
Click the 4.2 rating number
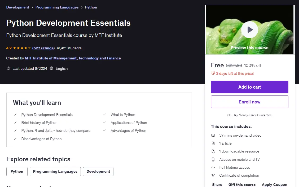coord(9,48)
